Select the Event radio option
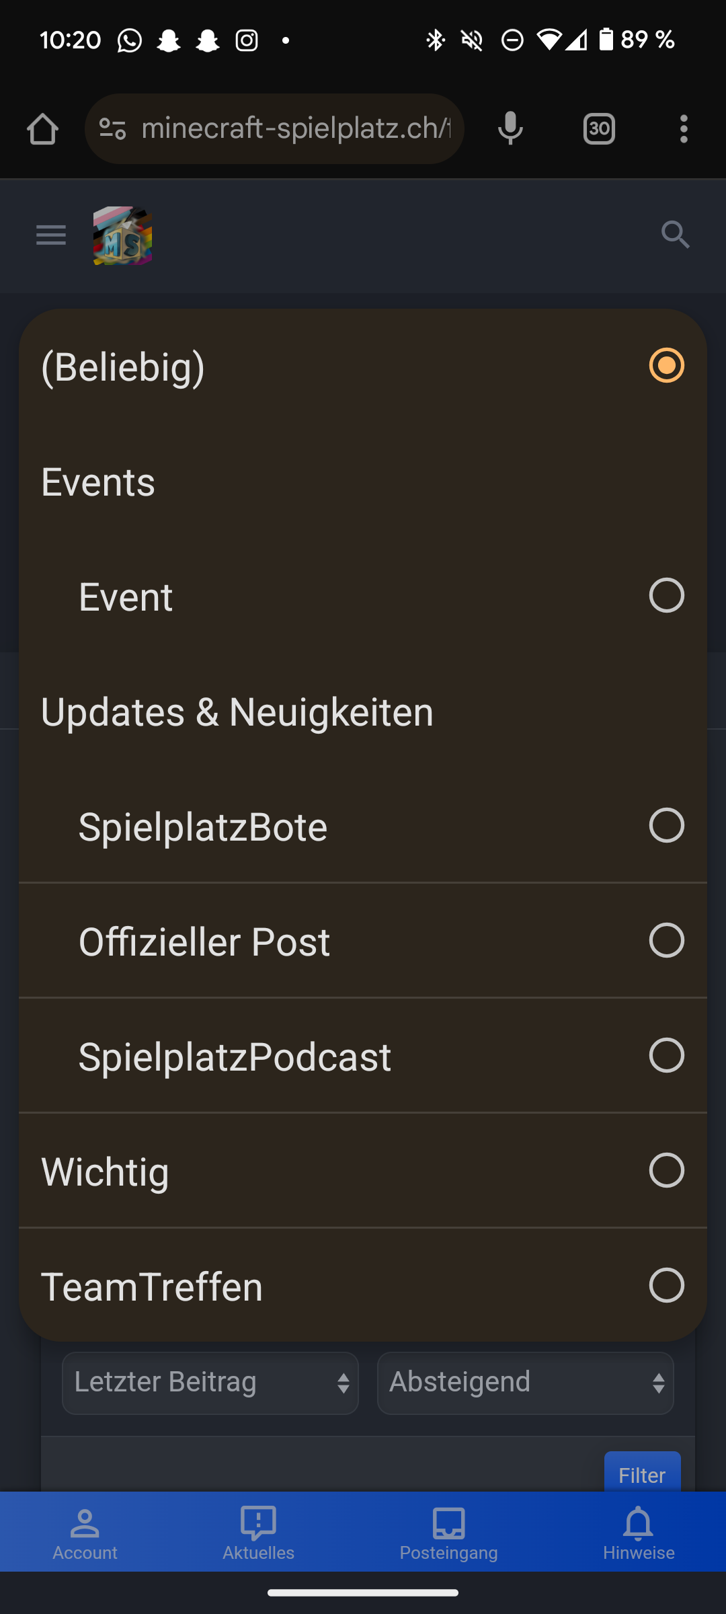Screen dimensions: 726x1614 666,596
